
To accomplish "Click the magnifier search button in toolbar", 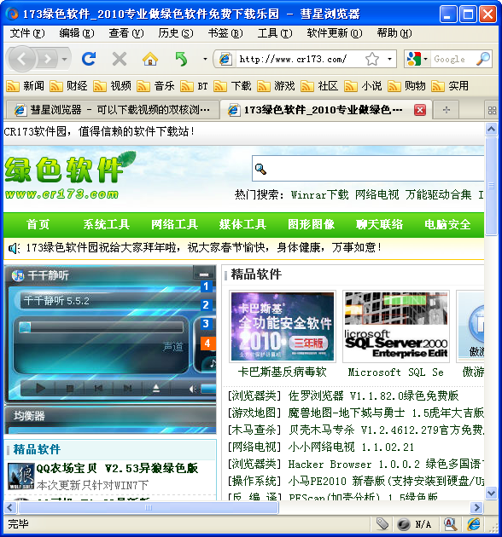I will [483, 59].
